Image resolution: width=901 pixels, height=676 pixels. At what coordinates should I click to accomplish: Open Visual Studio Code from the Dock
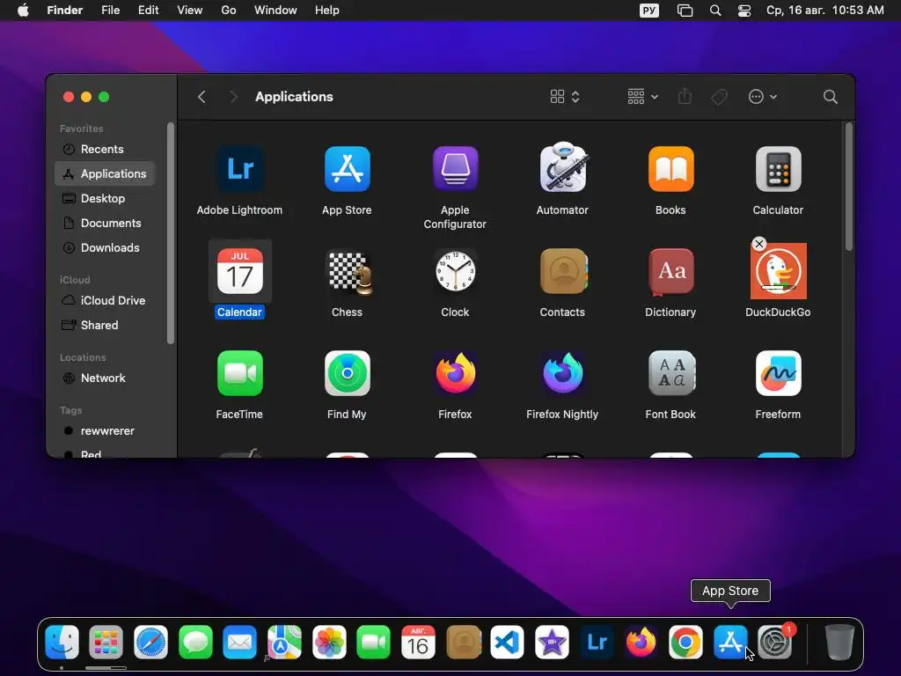[x=508, y=642]
